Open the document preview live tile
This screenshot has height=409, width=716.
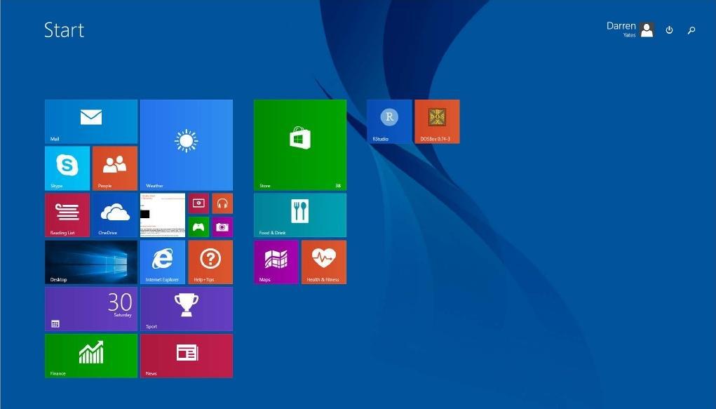pyautogui.click(x=163, y=215)
